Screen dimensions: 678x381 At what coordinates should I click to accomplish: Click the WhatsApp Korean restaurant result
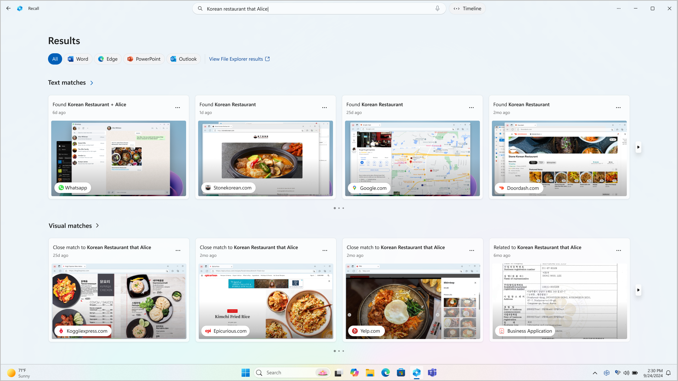pyautogui.click(x=118, y=146)
